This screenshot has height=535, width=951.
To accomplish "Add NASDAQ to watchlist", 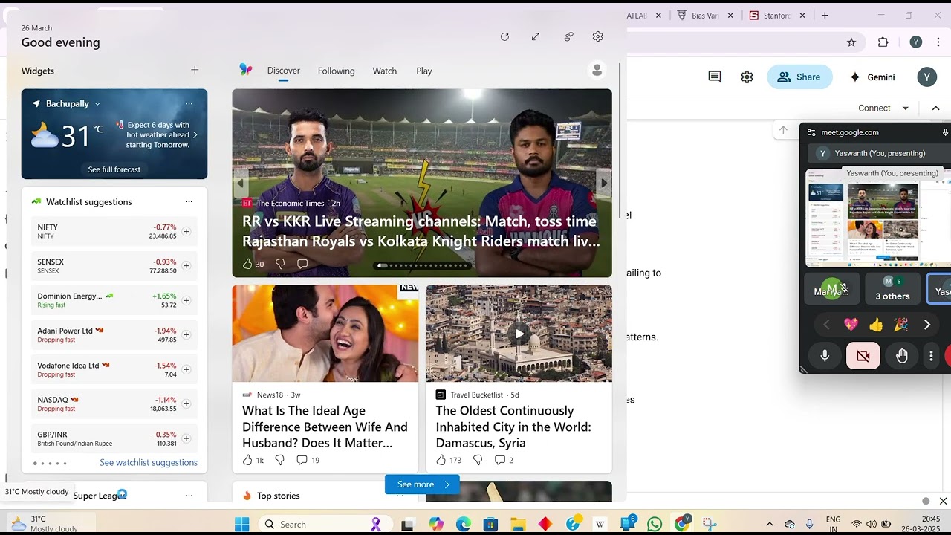I will click(186, 403).
